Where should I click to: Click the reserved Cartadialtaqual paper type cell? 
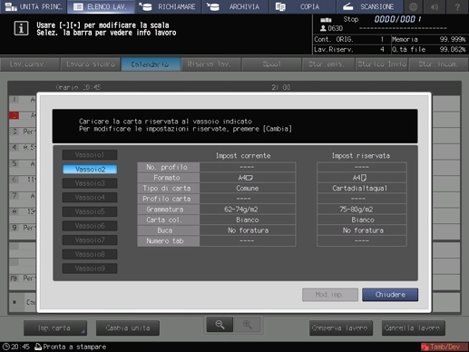pyautogui.click(x=362, y=188)
